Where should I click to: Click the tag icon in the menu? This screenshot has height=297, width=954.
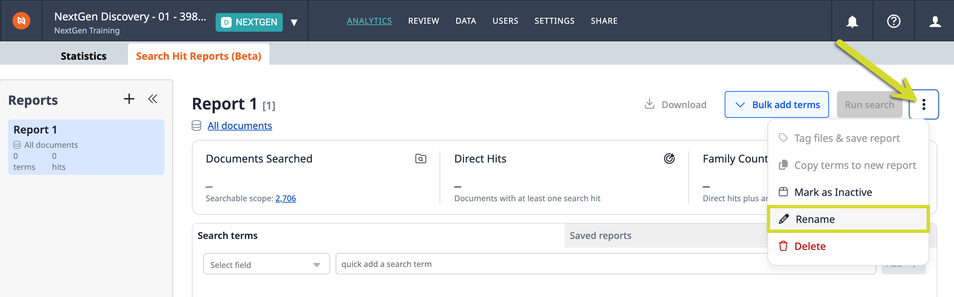pos(783,137)
